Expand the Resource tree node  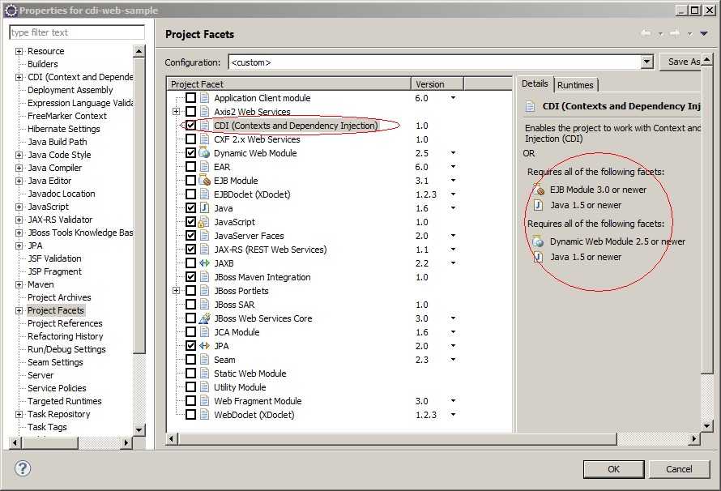tap(19, 52)
